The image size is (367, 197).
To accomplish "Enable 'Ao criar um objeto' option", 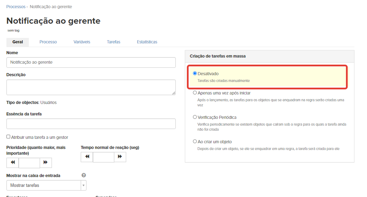I will coord(195,141).
